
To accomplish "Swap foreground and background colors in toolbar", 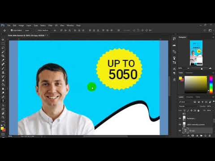I will (4, 125).
